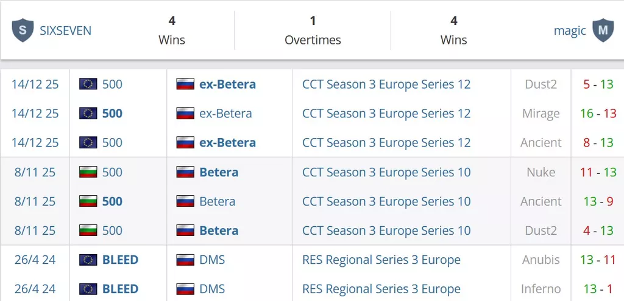Open CCT Season 3 Europe Series 10 Nuke event
Image resolution: width=624 pixels, height=301 pixels.
(386, 172)
